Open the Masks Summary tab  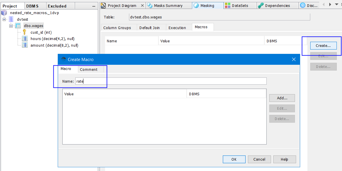[168, 5]
